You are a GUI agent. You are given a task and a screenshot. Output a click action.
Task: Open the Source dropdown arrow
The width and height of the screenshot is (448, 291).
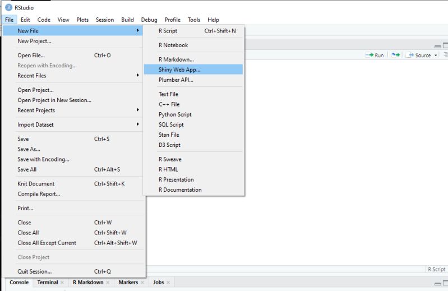click(x=436, y=56)
